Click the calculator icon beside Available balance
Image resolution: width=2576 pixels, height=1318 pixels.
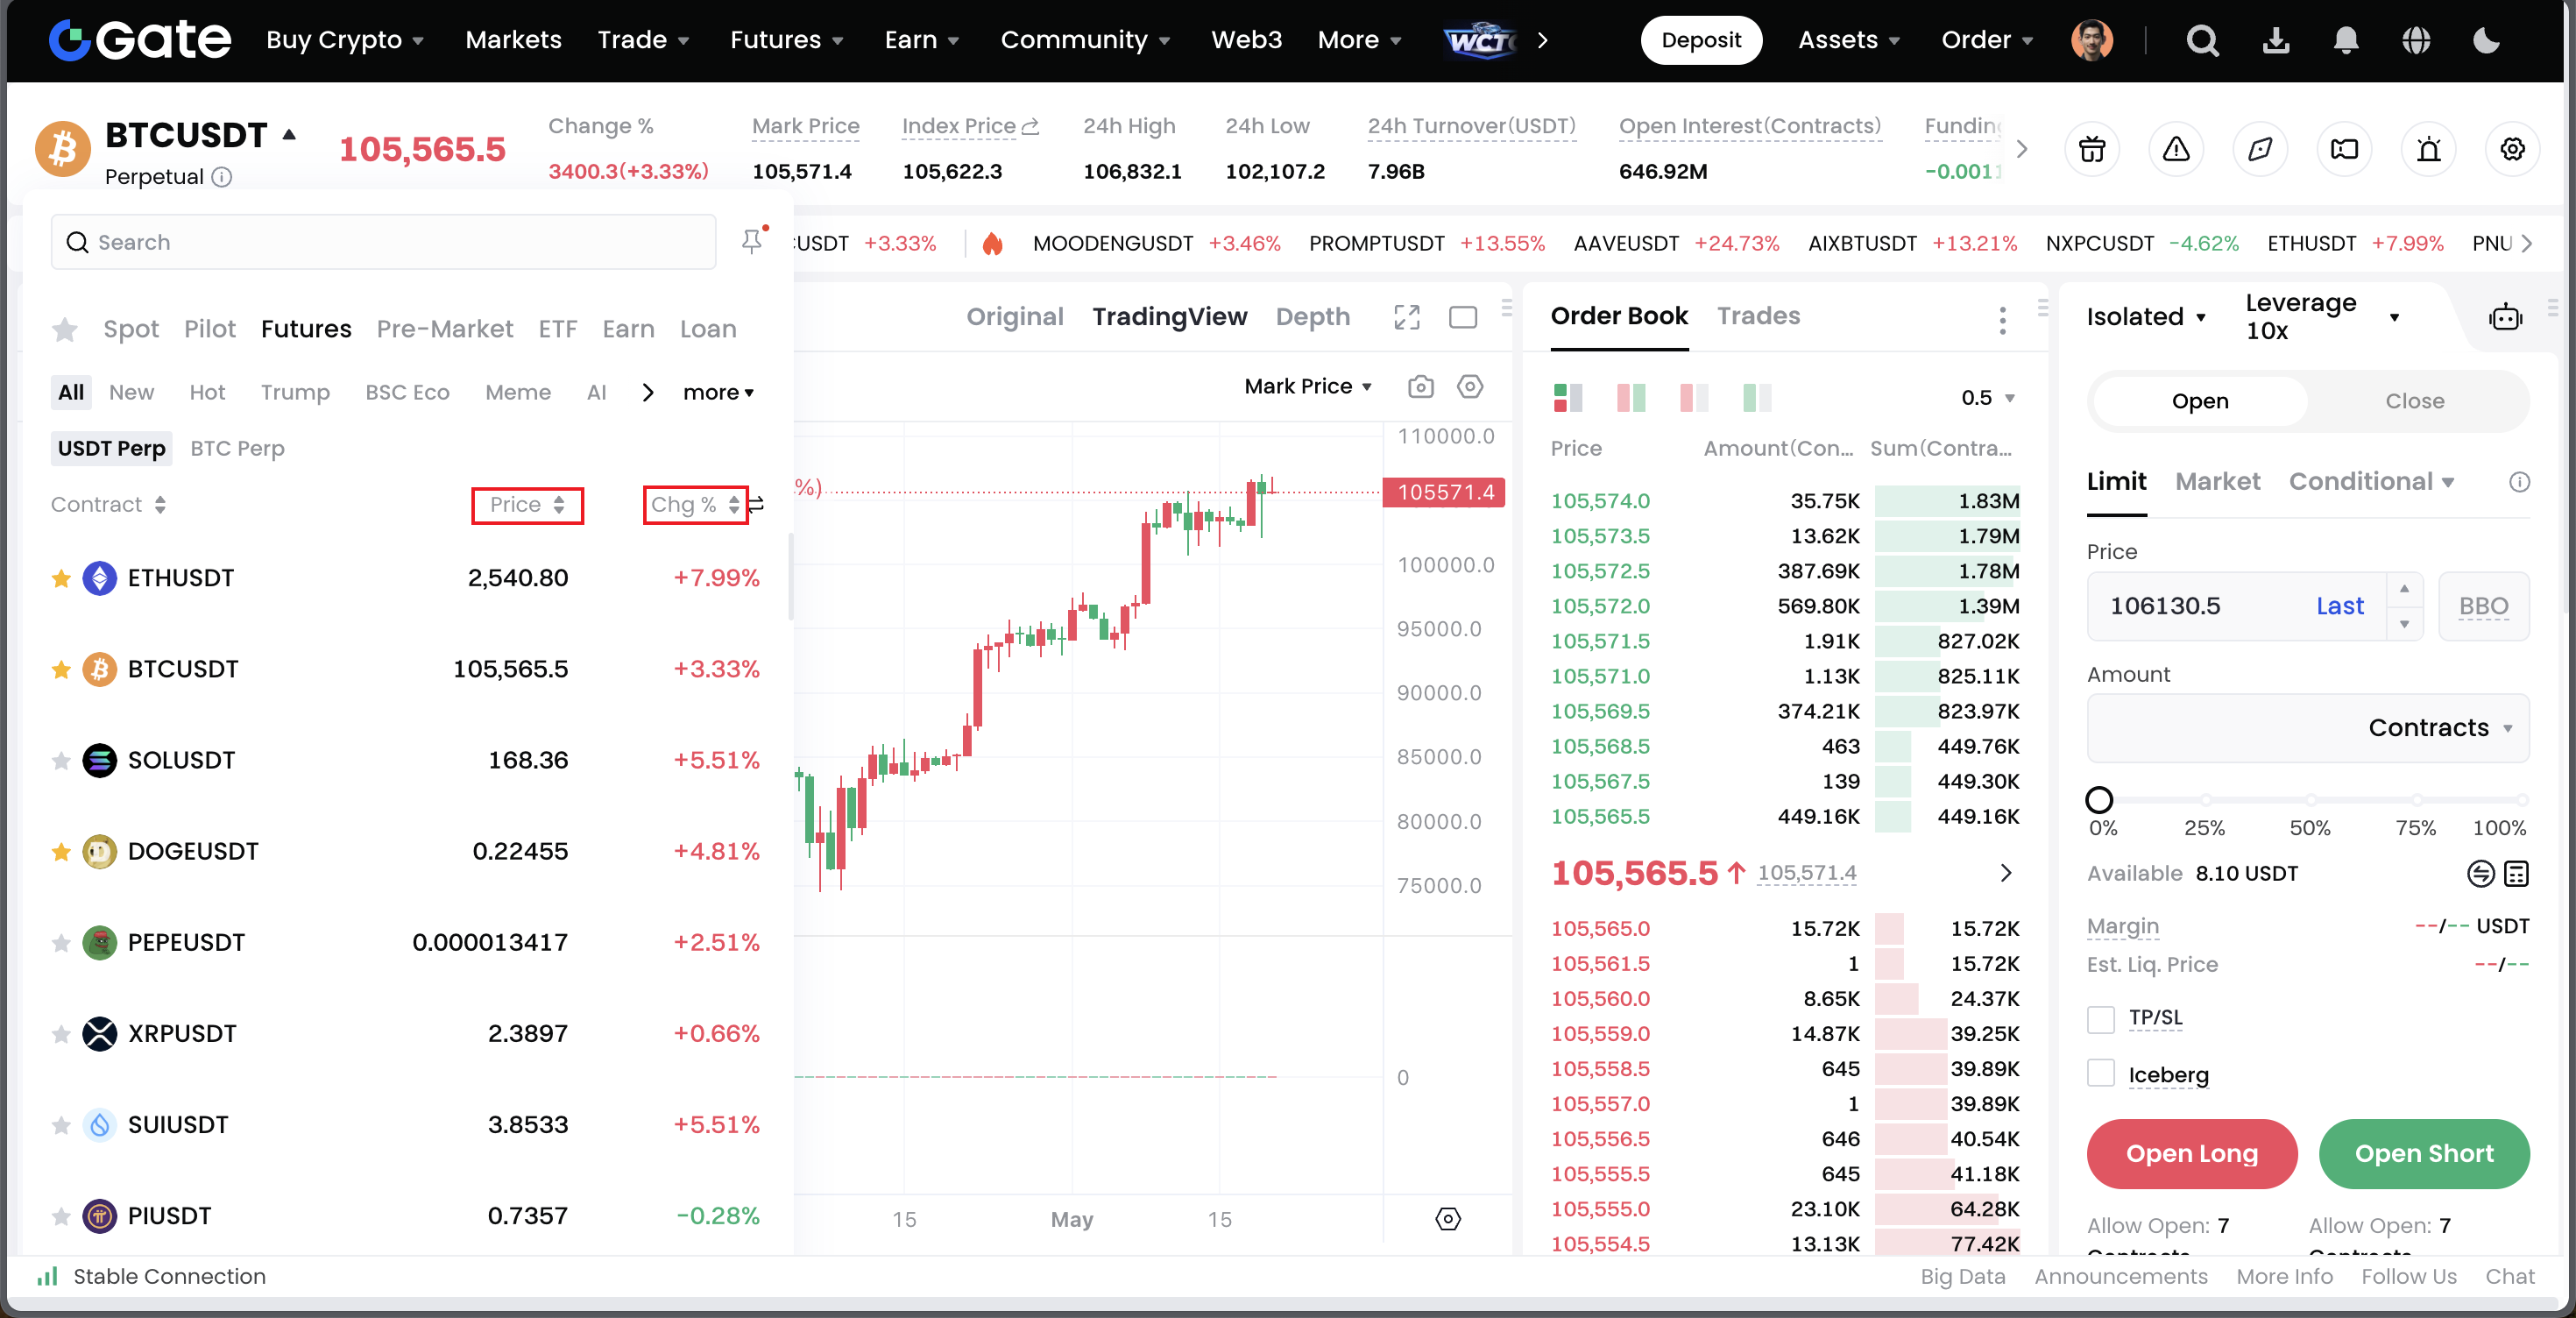tap(2517, 874)
